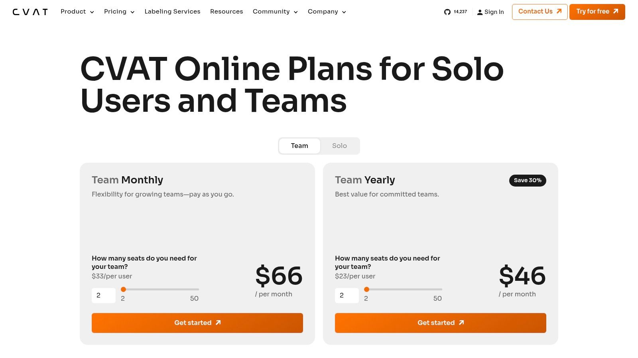Click the Team Monthly seats slider handle
The height and width of the screenshot is (358, 638).
(124, 289)
